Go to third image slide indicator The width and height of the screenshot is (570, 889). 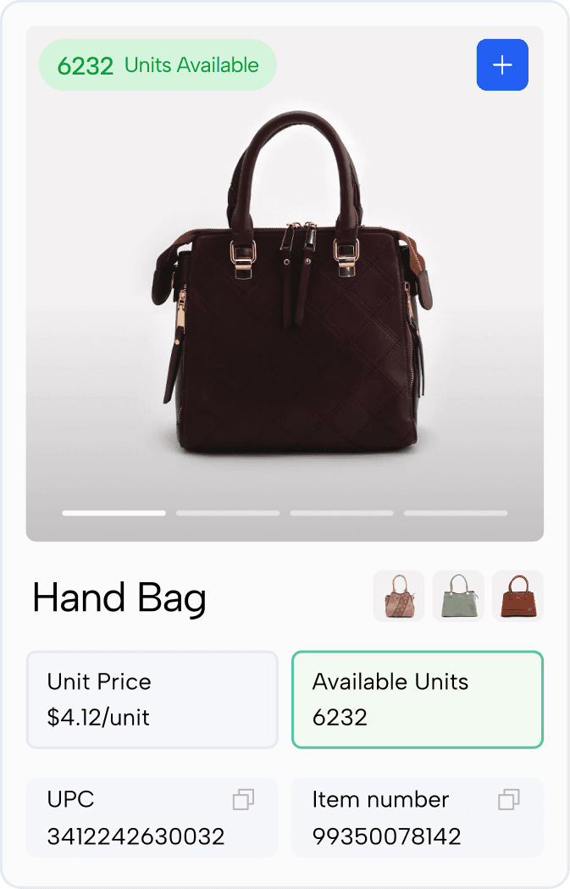pos(341,513)
